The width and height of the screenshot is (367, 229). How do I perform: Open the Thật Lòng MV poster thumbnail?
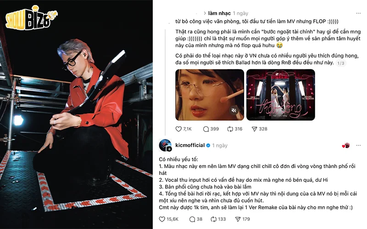[x=281, y=95]
